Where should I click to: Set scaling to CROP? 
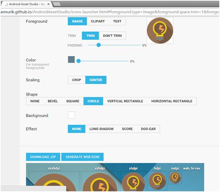(77, 80)
